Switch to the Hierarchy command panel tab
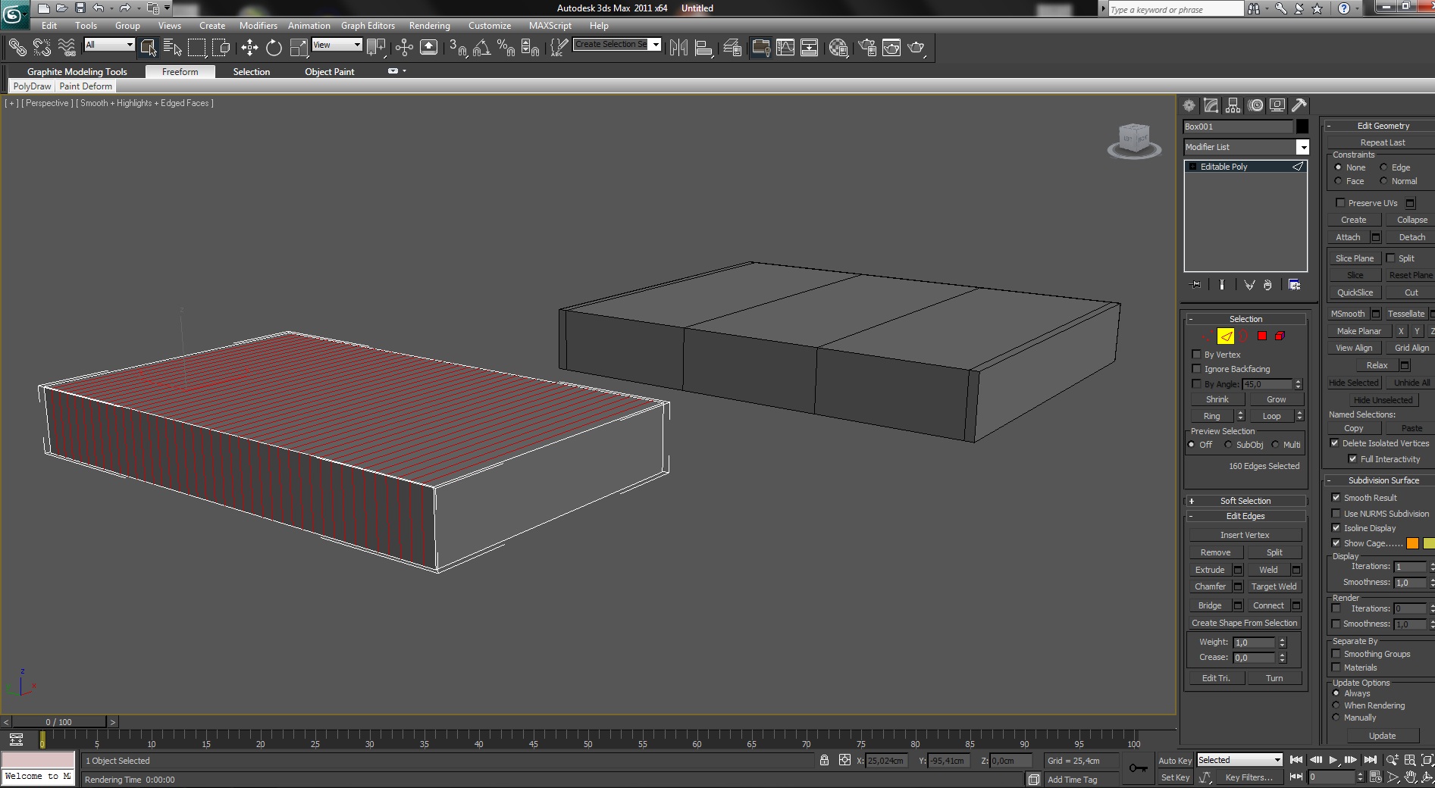Image resolution: width=1435 pixels, height=788 pixels. tap(1233, 105)
